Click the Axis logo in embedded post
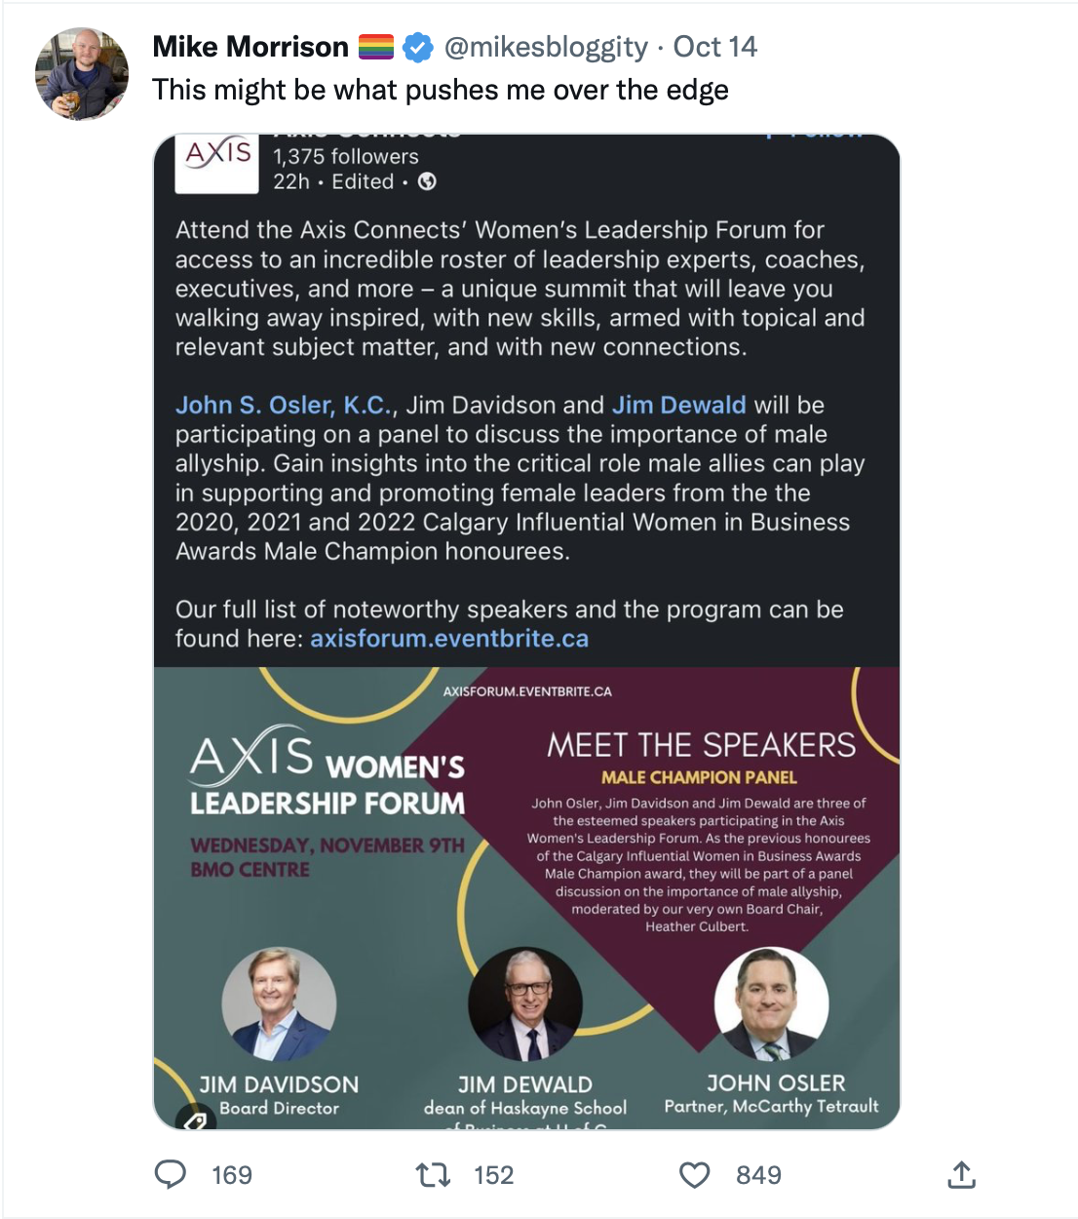1078x1219 pixels. (217, 163)
